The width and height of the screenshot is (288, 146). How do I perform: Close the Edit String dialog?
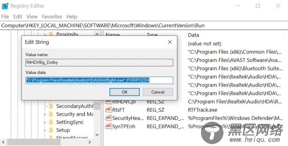[x=170, y=42]
